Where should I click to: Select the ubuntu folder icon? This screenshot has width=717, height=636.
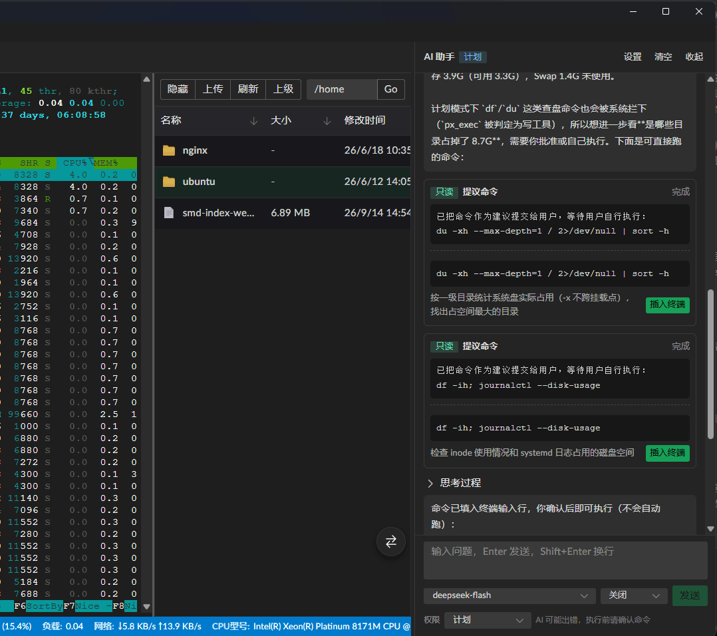coord(169,182)
